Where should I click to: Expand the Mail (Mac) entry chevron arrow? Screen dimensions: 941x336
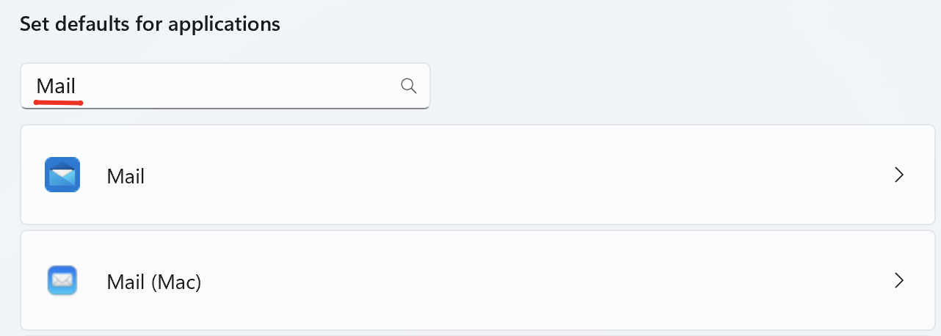pos(898,280)
